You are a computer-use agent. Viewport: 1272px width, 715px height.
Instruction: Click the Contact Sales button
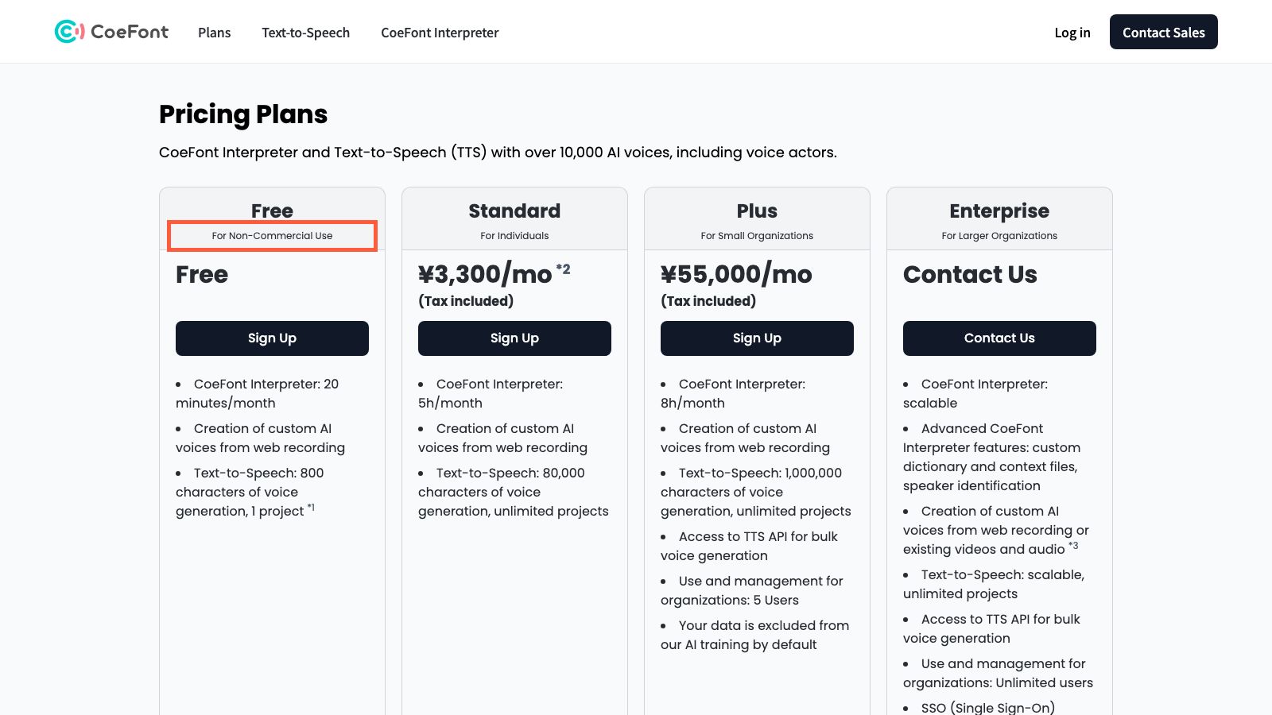tap(1164, 32)
